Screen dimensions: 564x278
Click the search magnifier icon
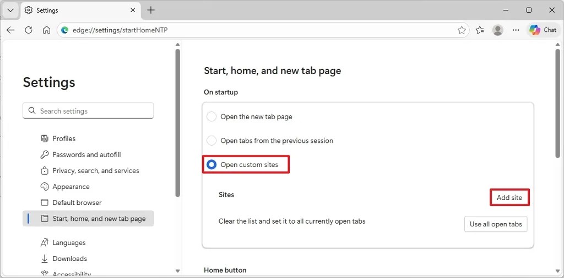(32, 111)
